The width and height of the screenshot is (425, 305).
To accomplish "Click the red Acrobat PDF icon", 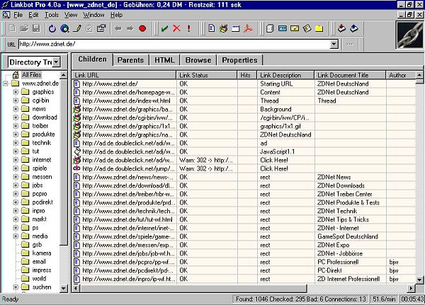I will point(248,28).
